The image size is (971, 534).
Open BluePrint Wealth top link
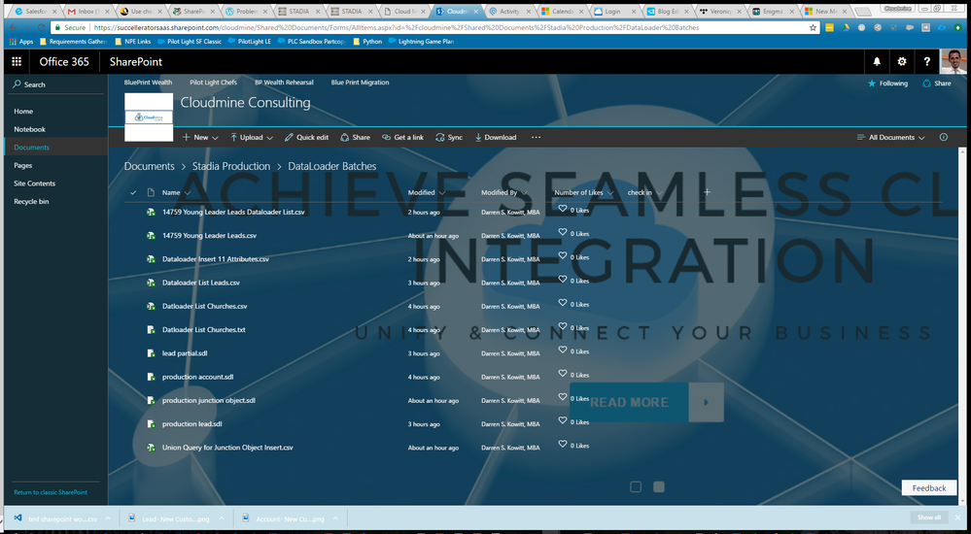tap(148, 83)
